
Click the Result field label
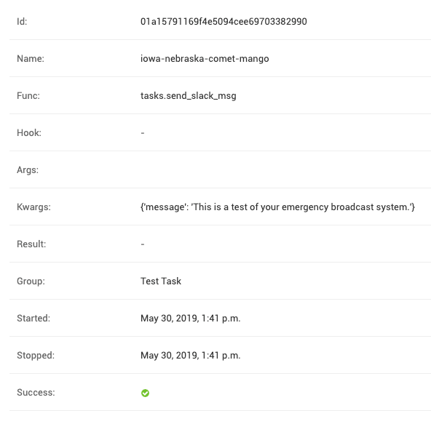click(x=31, y=244)
